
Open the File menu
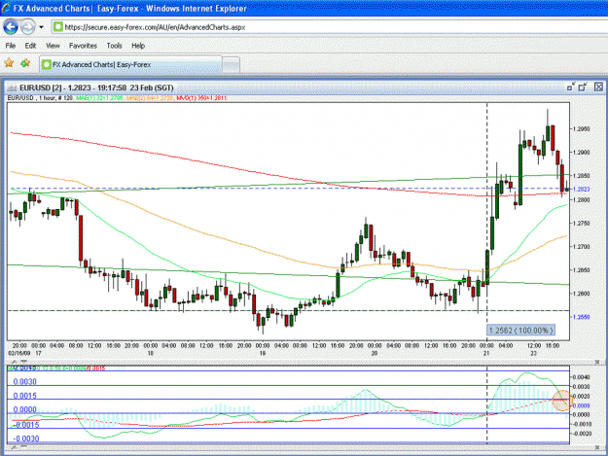(11, 46)
